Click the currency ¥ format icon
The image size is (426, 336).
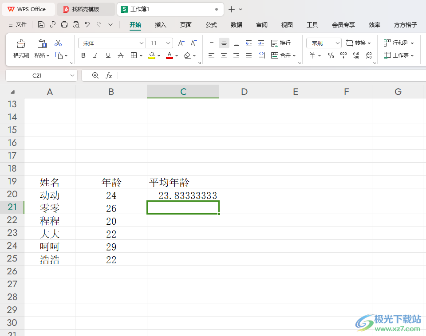312,56
